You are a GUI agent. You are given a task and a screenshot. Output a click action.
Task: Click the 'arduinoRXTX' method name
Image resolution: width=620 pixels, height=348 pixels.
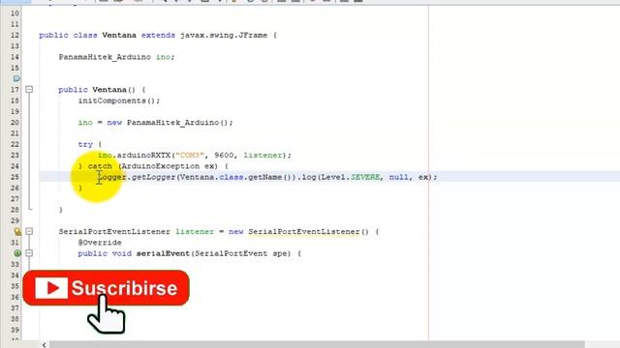coord(143,155)
